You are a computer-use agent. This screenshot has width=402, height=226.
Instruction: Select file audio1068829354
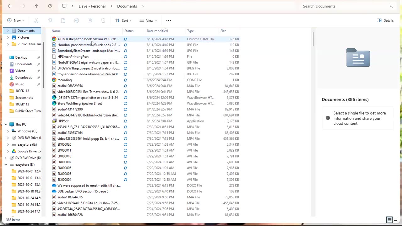point(70,86)
